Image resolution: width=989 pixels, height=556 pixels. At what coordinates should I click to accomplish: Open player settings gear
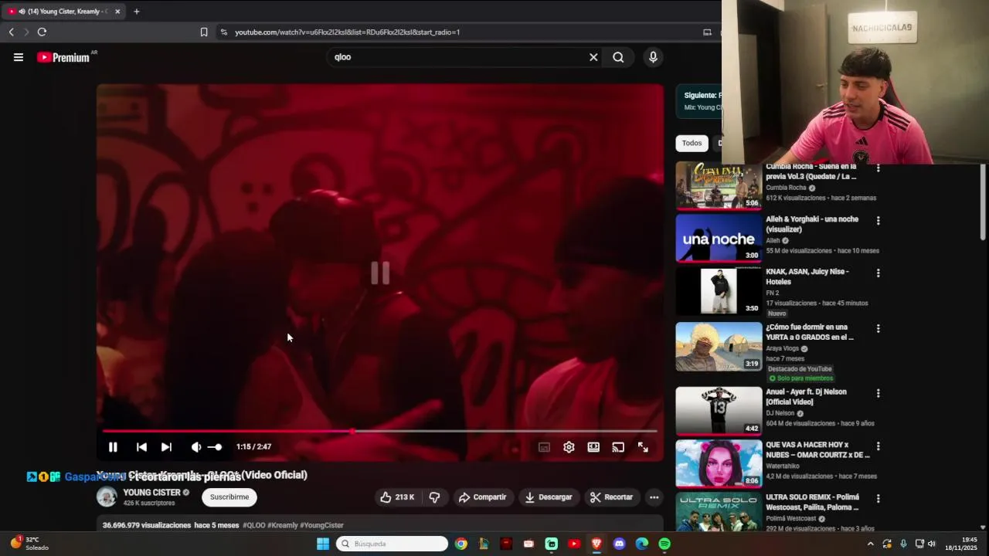[x=569, y=447]
